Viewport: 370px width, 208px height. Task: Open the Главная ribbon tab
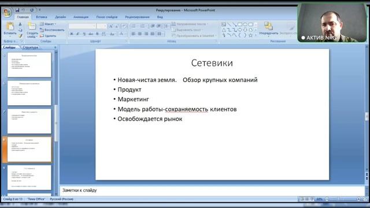(x=23, y=17)
